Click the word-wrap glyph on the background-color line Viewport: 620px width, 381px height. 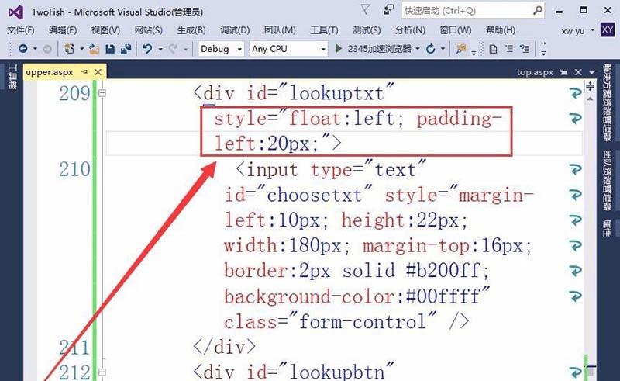(575, 296)
